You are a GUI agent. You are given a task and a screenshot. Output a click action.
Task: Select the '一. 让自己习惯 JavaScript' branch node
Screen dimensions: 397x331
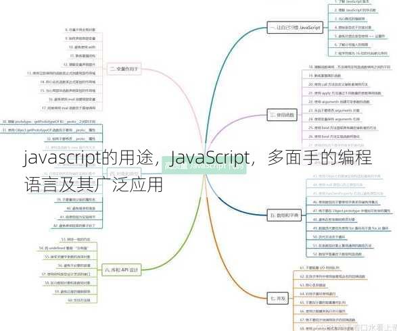click(296, 28)
